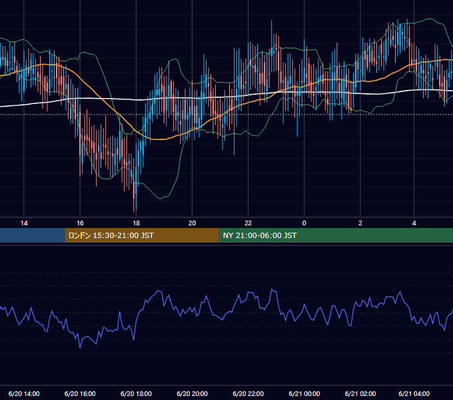Click the 20 hour label on price chart axis

pos(192,223)
